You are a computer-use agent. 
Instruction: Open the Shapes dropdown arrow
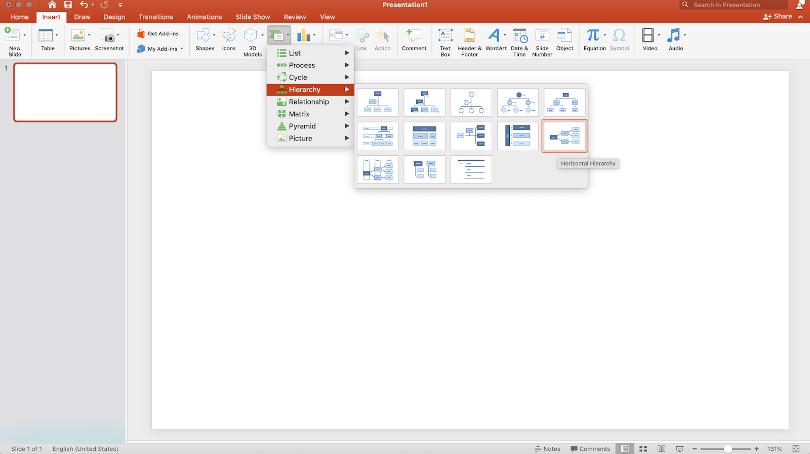(x=214, y=35)
